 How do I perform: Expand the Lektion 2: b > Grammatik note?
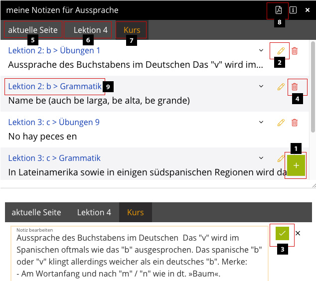(261, 86)
